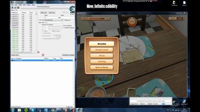Toggle the Between % checkbox
Screen dimensions: 200x112
(64, 20)
